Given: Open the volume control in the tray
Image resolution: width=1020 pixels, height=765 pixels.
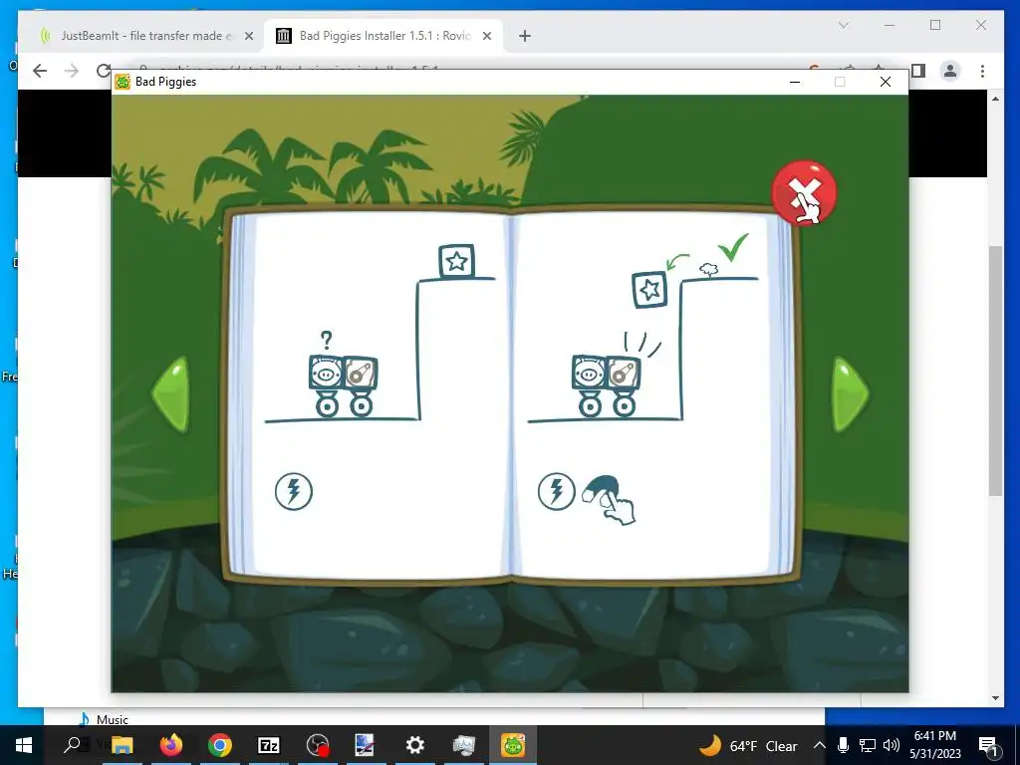Looking at the screenshot, I should 892,745.
